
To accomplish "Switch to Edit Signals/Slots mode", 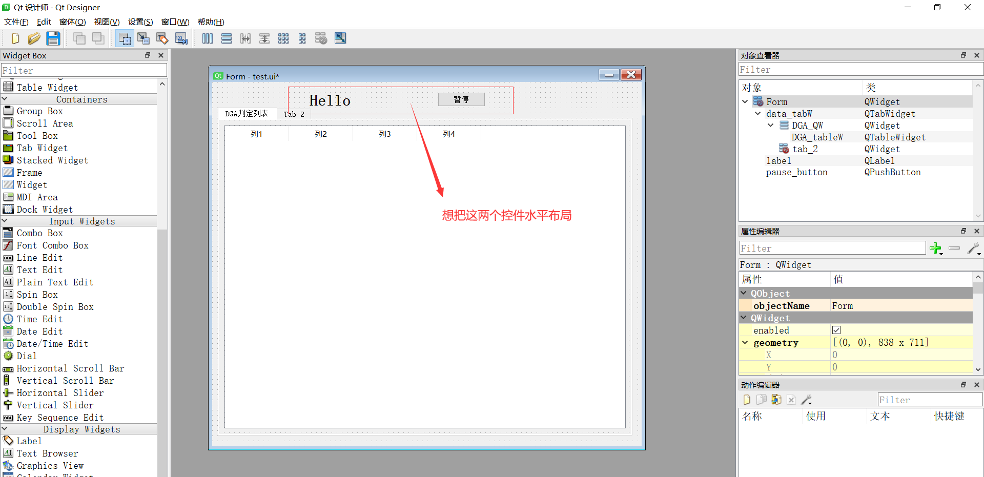I will pos(143,38).
